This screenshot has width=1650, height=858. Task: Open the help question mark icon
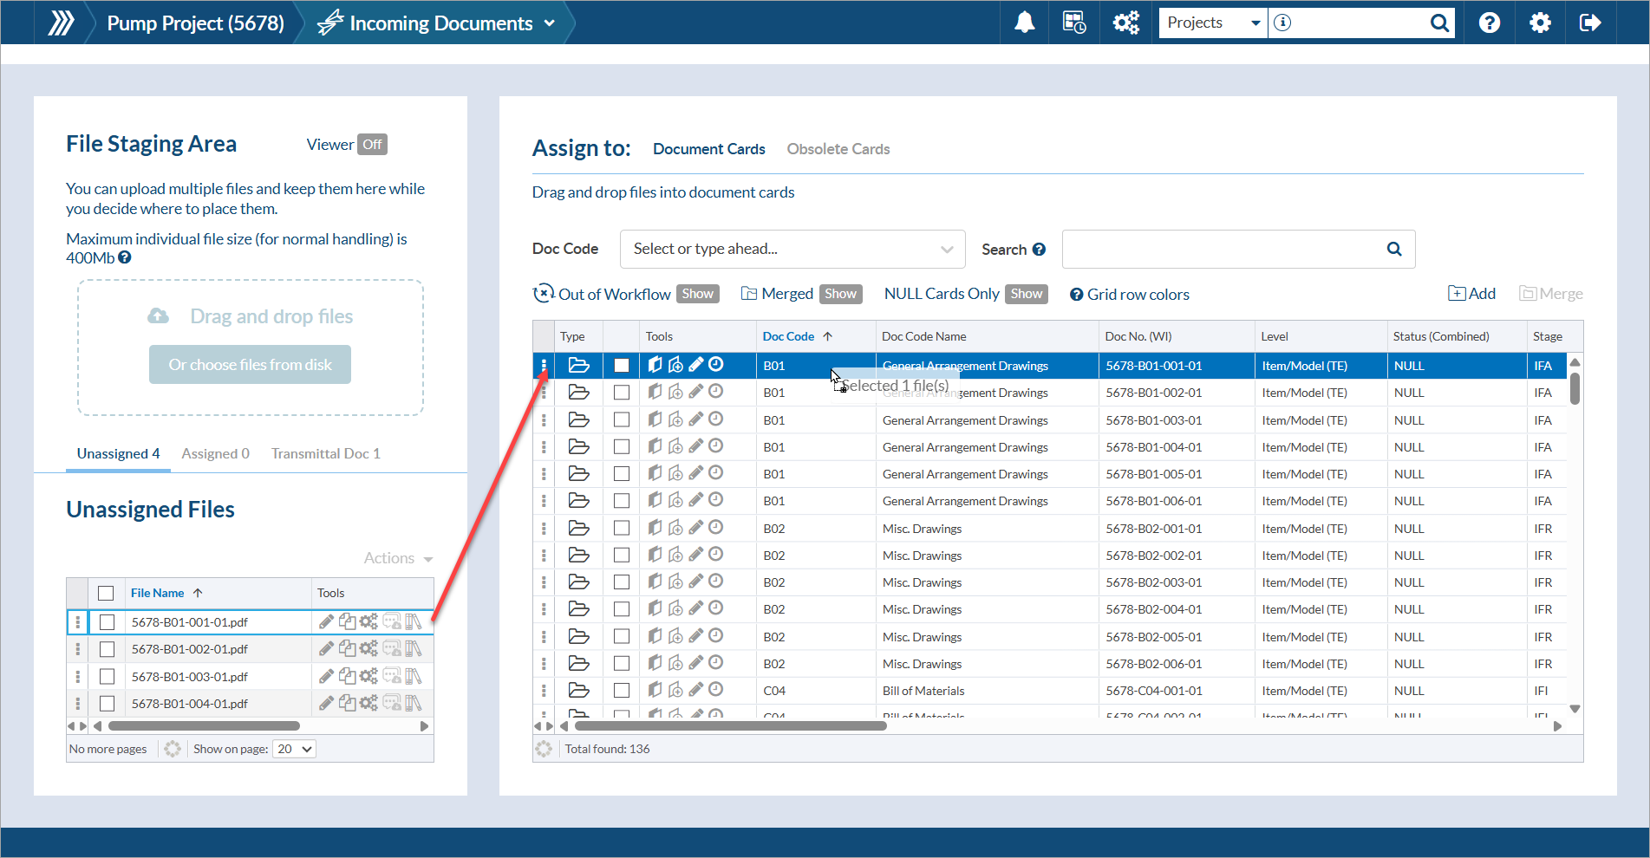pos(1489,23)
